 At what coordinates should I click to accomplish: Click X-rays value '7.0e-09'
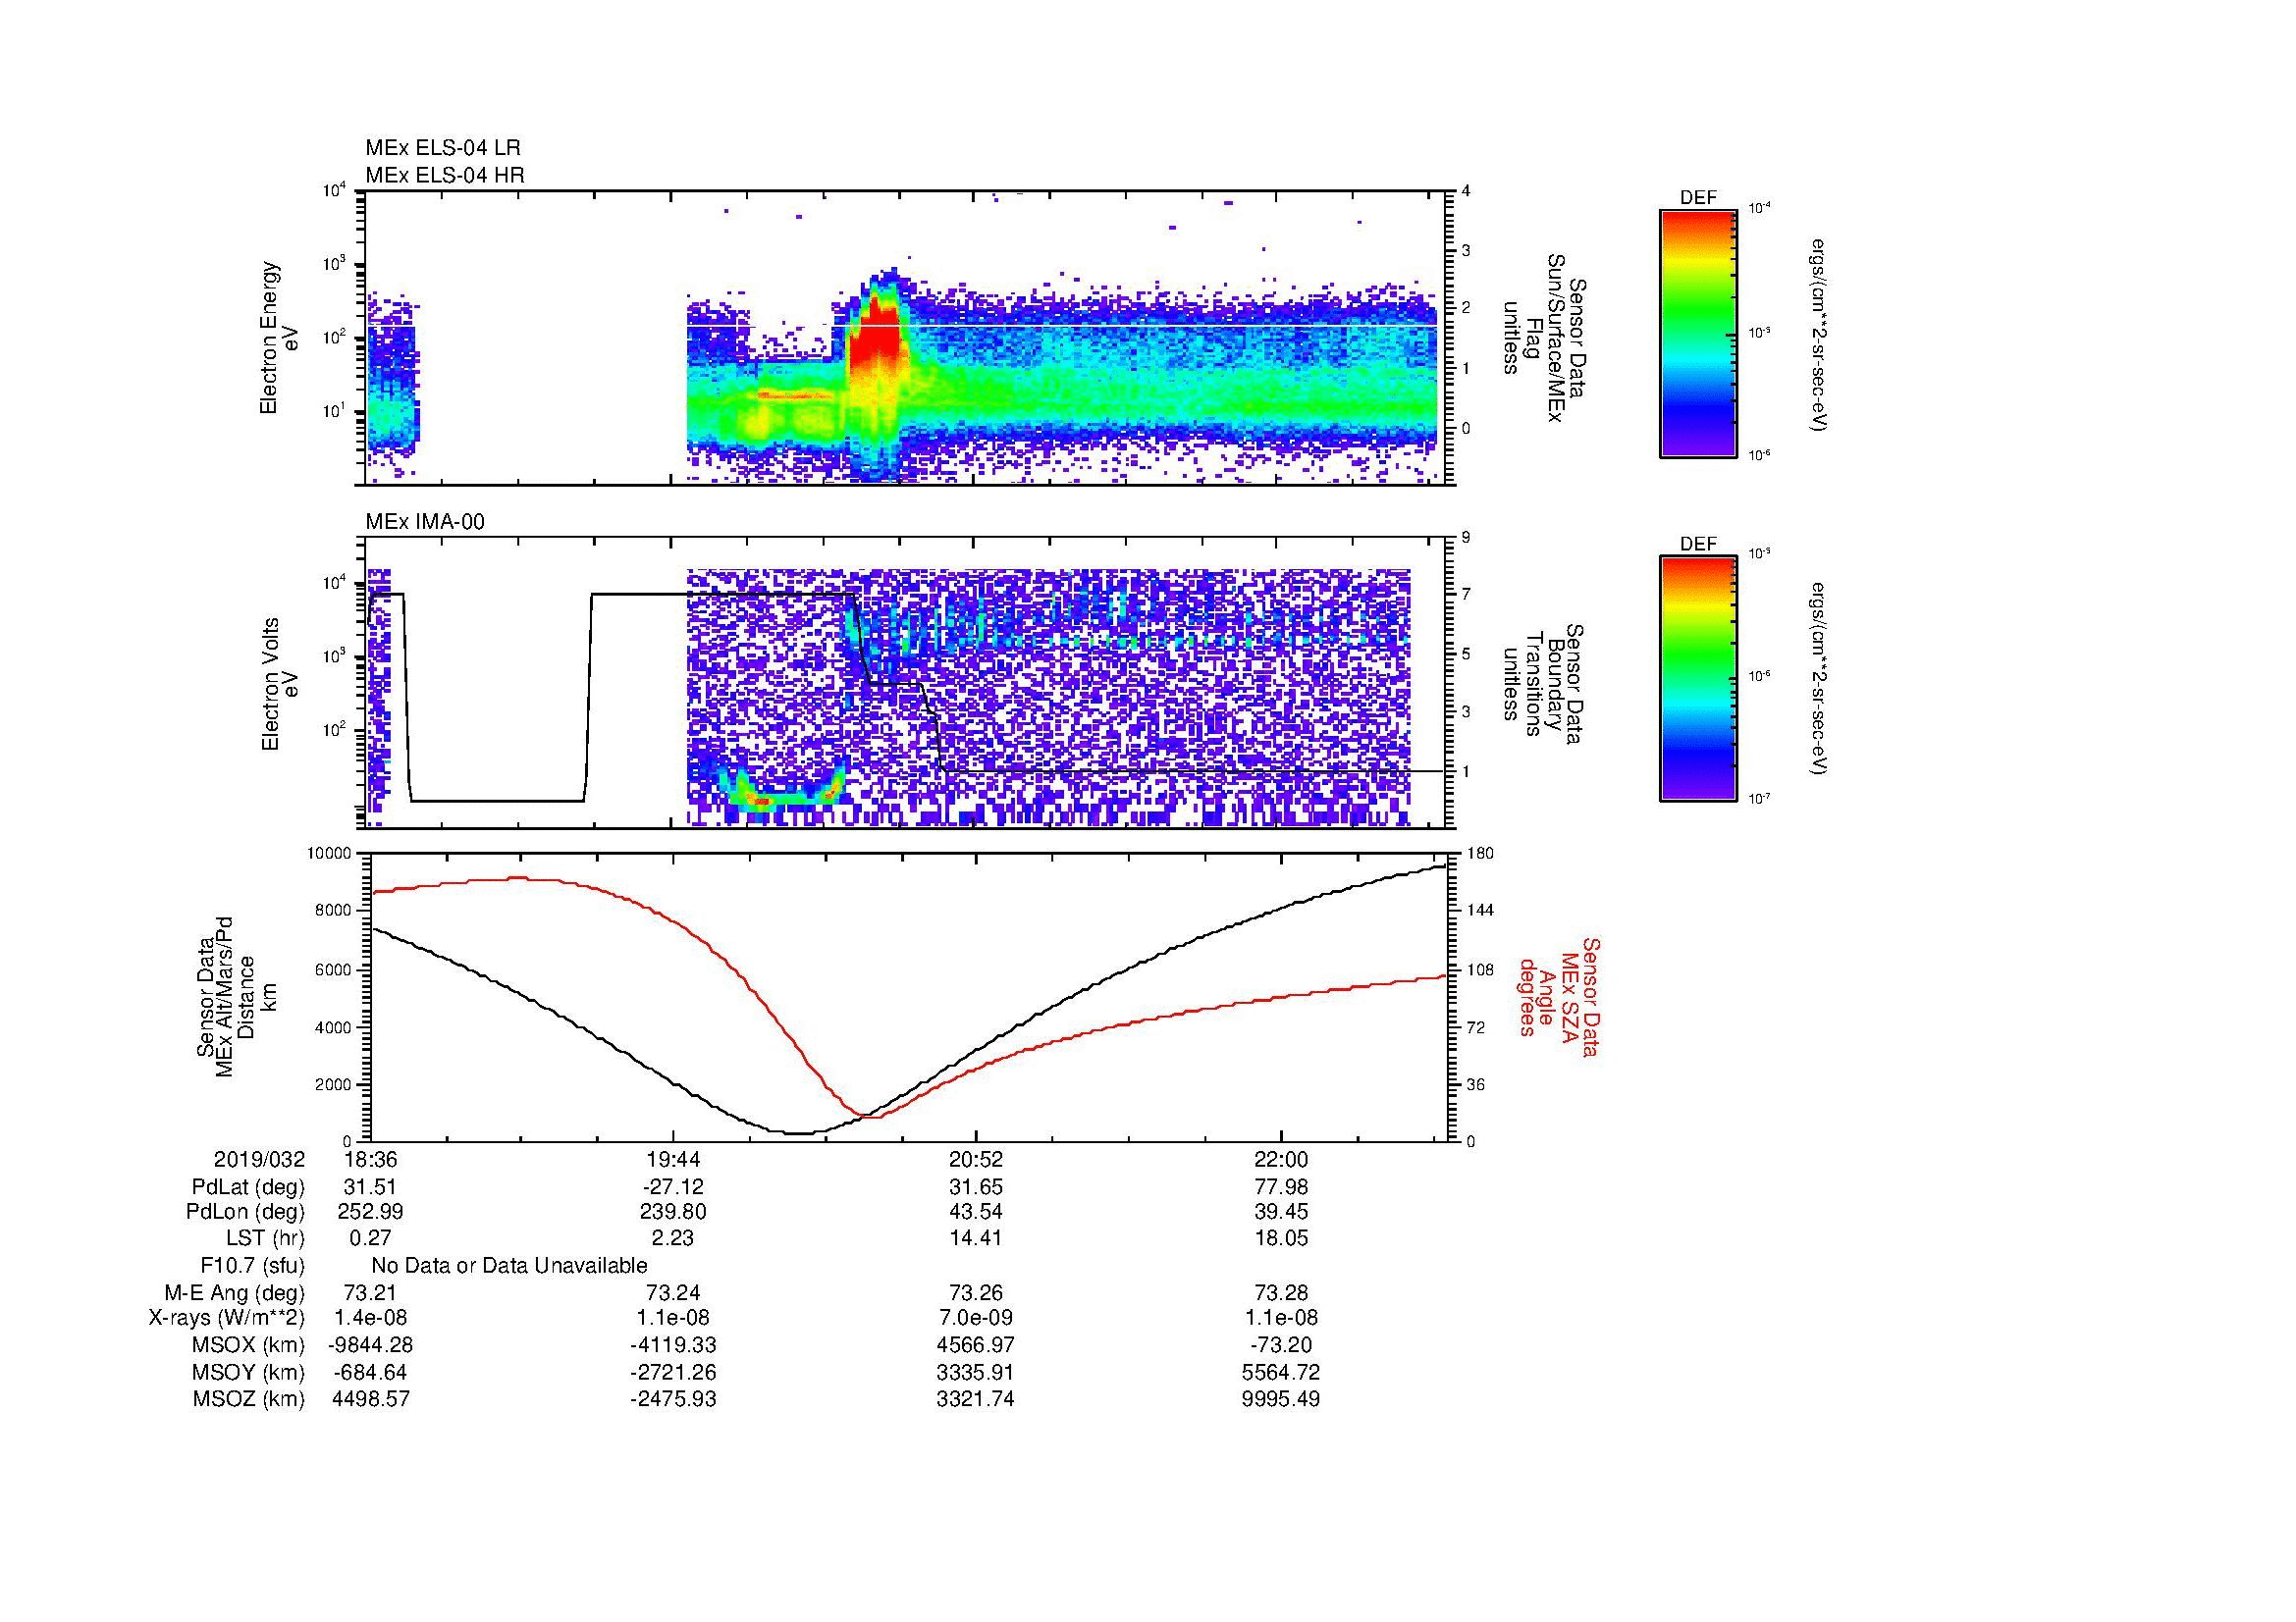click(976, 1318)
